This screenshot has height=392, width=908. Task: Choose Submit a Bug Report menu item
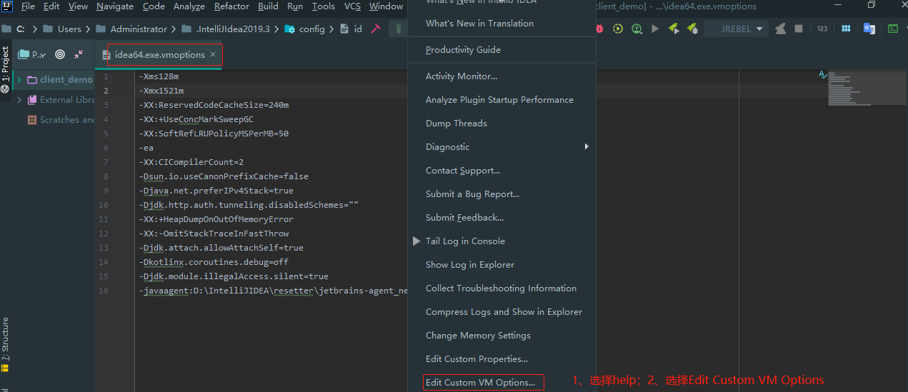click(x=472, y=194)
